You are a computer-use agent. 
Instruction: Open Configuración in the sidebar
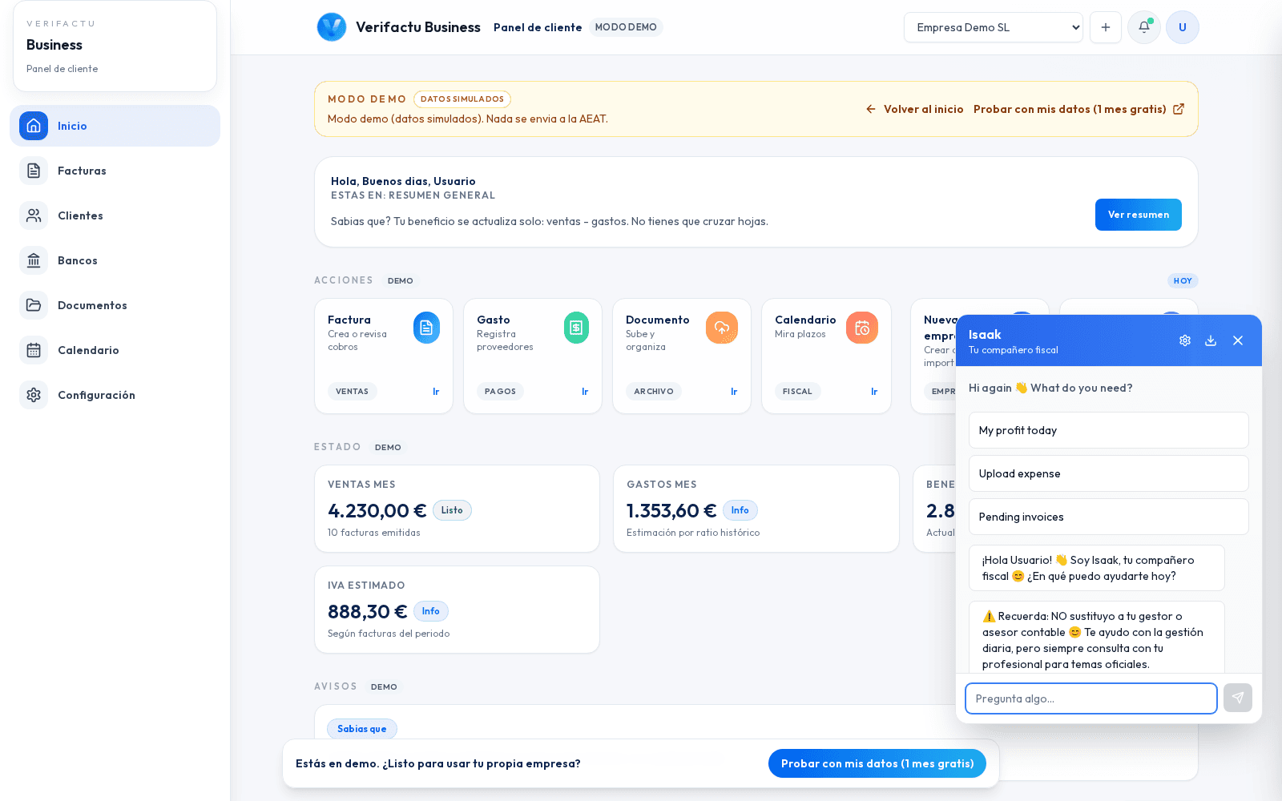96,395
